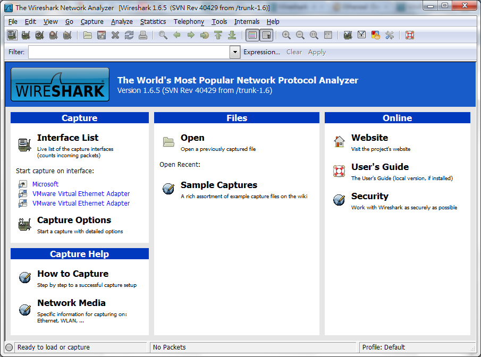The height and width of the screenshot is (357, 481).
Task: Open the Internals menu
Action: coord(247,21)
